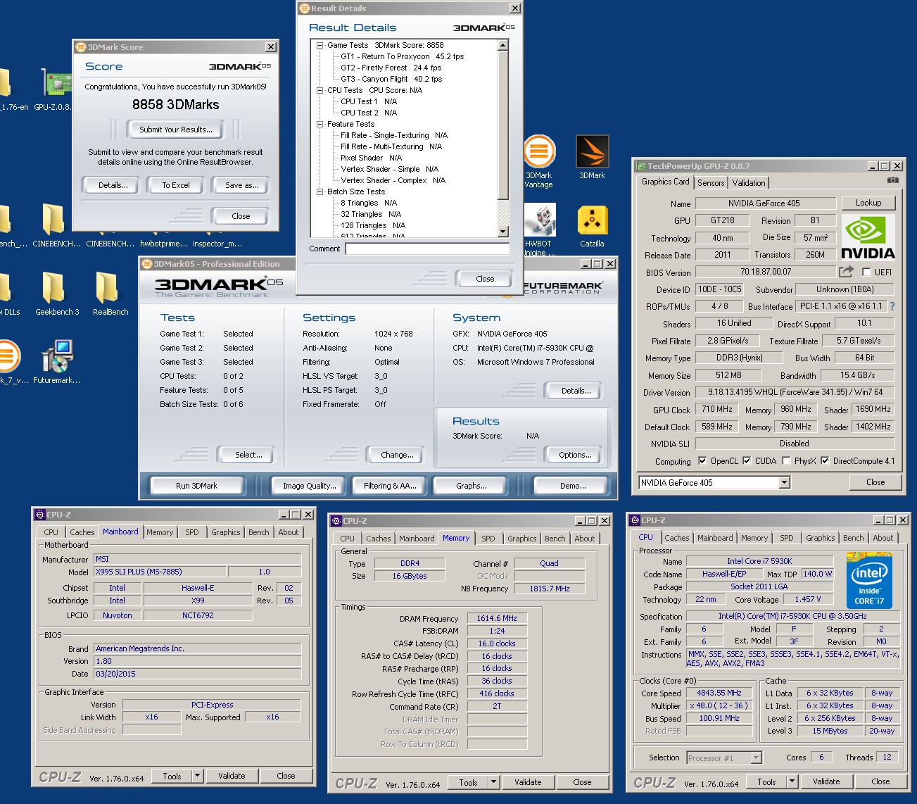Toggle the OpenCL checkbox
This screenshot has height=804, width=917.
tap(702, 461)
